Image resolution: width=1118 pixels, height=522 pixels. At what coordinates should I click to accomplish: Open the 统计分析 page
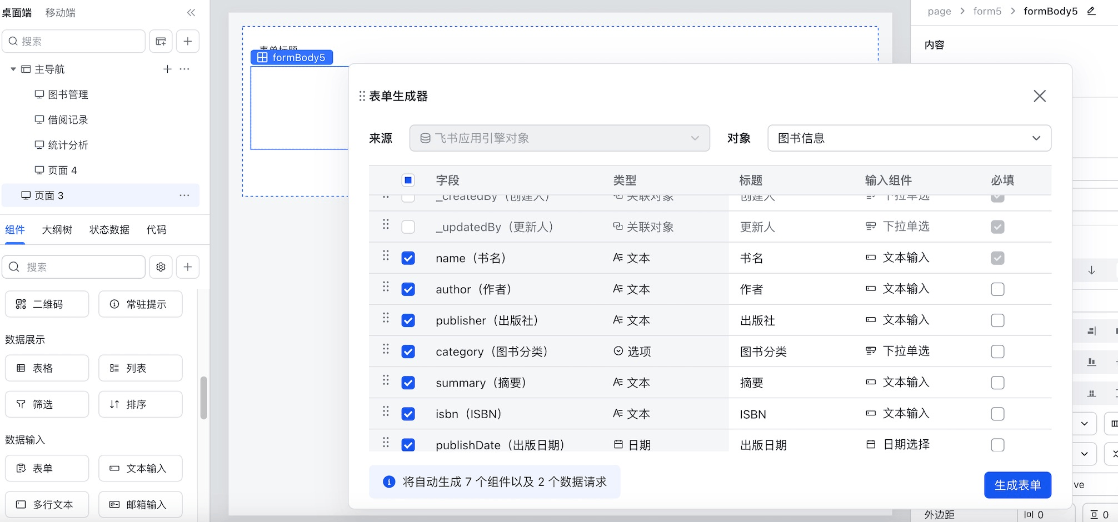pyautogui.click(x=68, y=145)
